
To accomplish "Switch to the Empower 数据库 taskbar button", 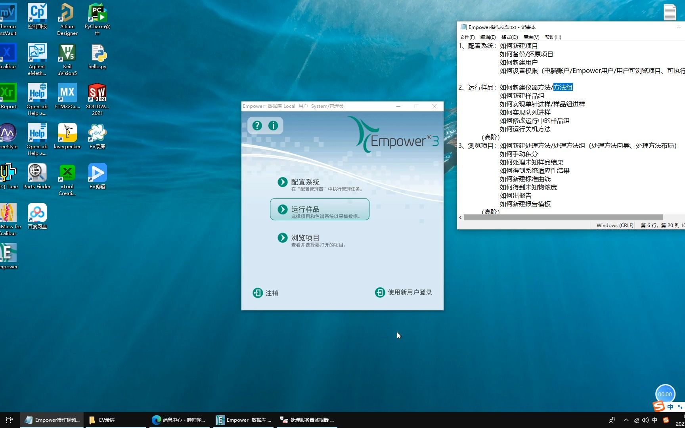I will (244, 420).
